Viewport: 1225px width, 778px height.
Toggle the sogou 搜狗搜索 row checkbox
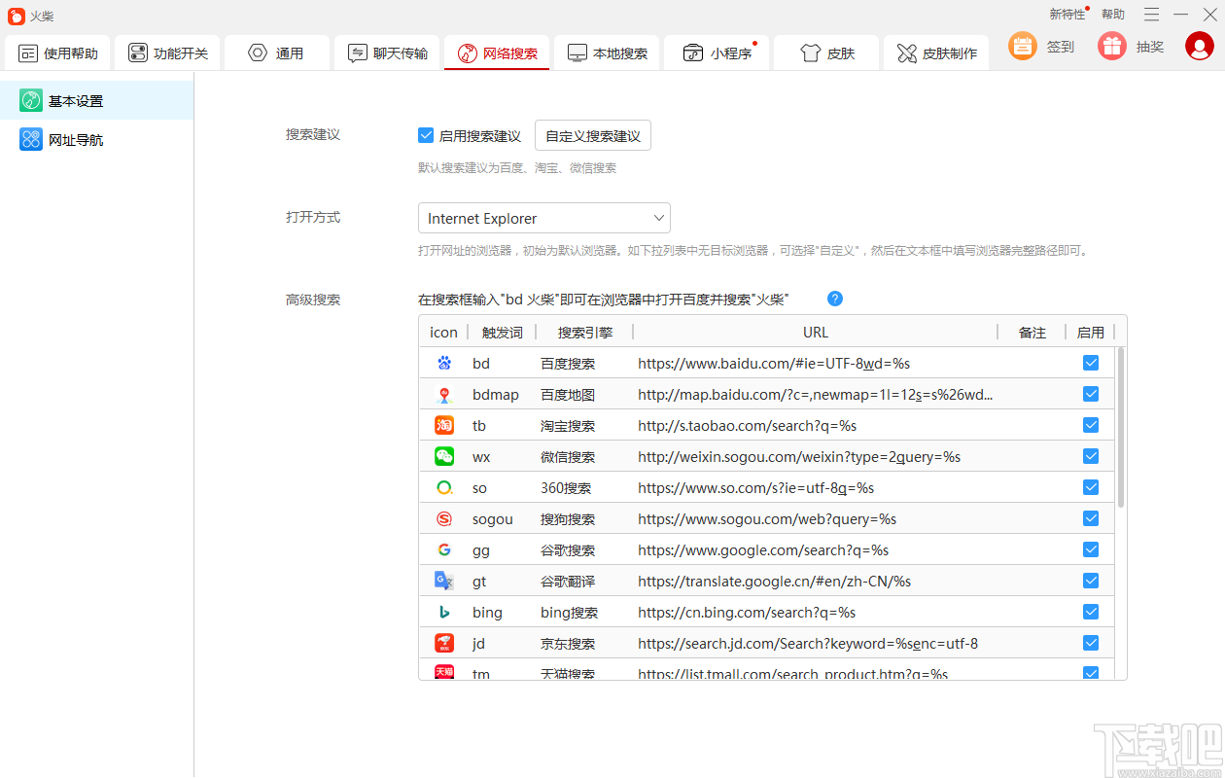(x=1091, y=518)
